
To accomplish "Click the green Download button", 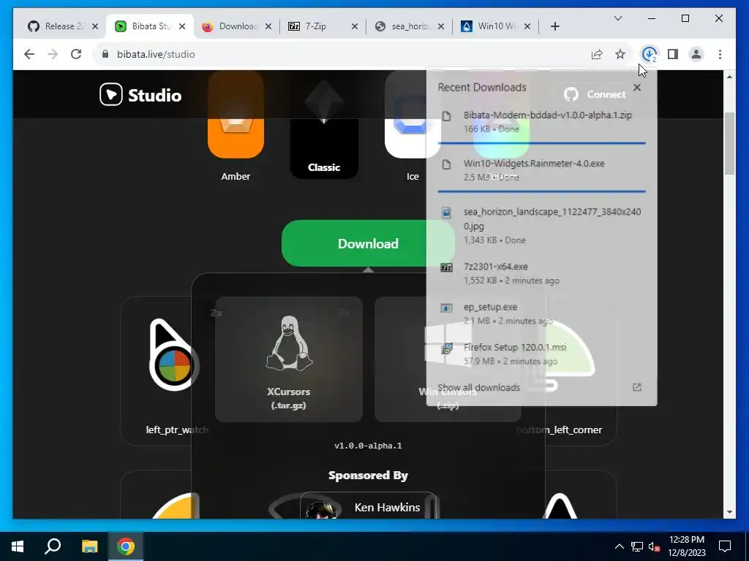I will tap(368, 243).
